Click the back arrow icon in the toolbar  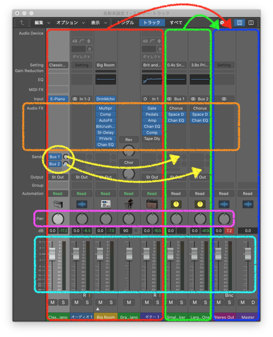[x=22, y=23]
